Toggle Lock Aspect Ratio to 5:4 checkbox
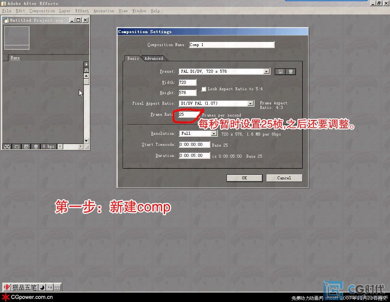Viewport: 390px width, 302px height. tap(204, 89)
